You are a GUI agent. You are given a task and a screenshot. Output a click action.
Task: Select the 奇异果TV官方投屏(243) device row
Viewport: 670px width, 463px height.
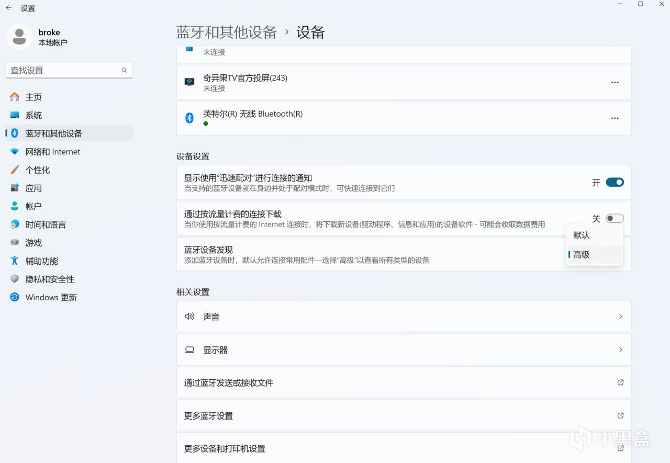404,82
